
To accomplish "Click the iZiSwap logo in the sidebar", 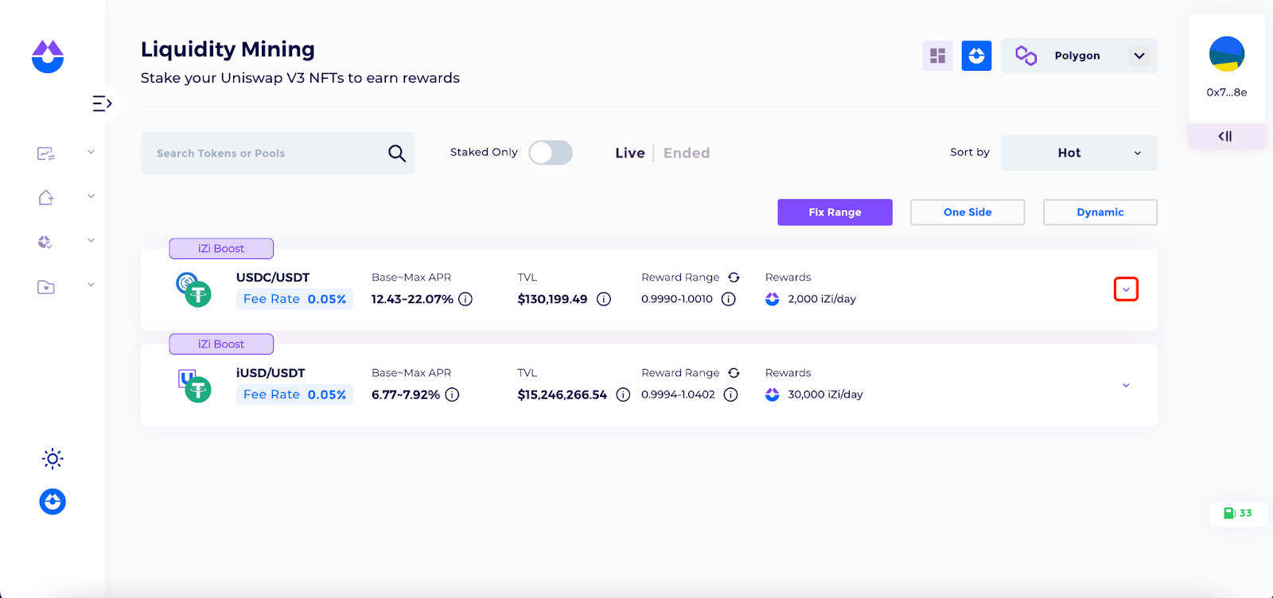I will (x=48, y=56).
